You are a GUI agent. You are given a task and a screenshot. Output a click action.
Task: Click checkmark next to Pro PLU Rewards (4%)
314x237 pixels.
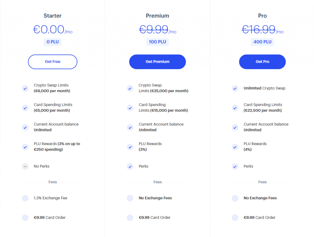point(235,147)
